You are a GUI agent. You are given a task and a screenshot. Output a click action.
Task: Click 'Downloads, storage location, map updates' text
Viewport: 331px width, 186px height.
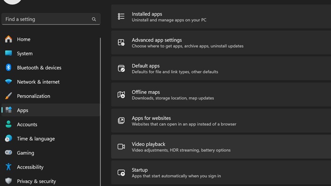[x=173, y=98]
